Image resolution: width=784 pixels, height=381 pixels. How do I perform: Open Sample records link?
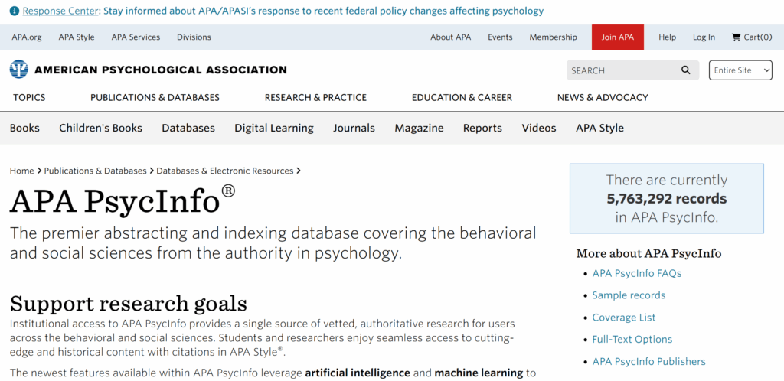pos(629,295)
